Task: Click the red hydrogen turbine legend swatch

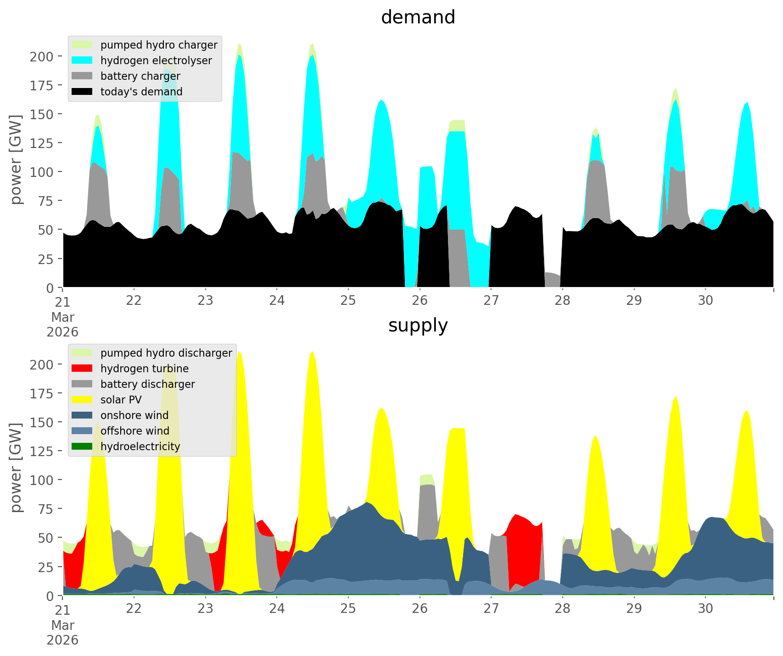Action: click(82, 369)
